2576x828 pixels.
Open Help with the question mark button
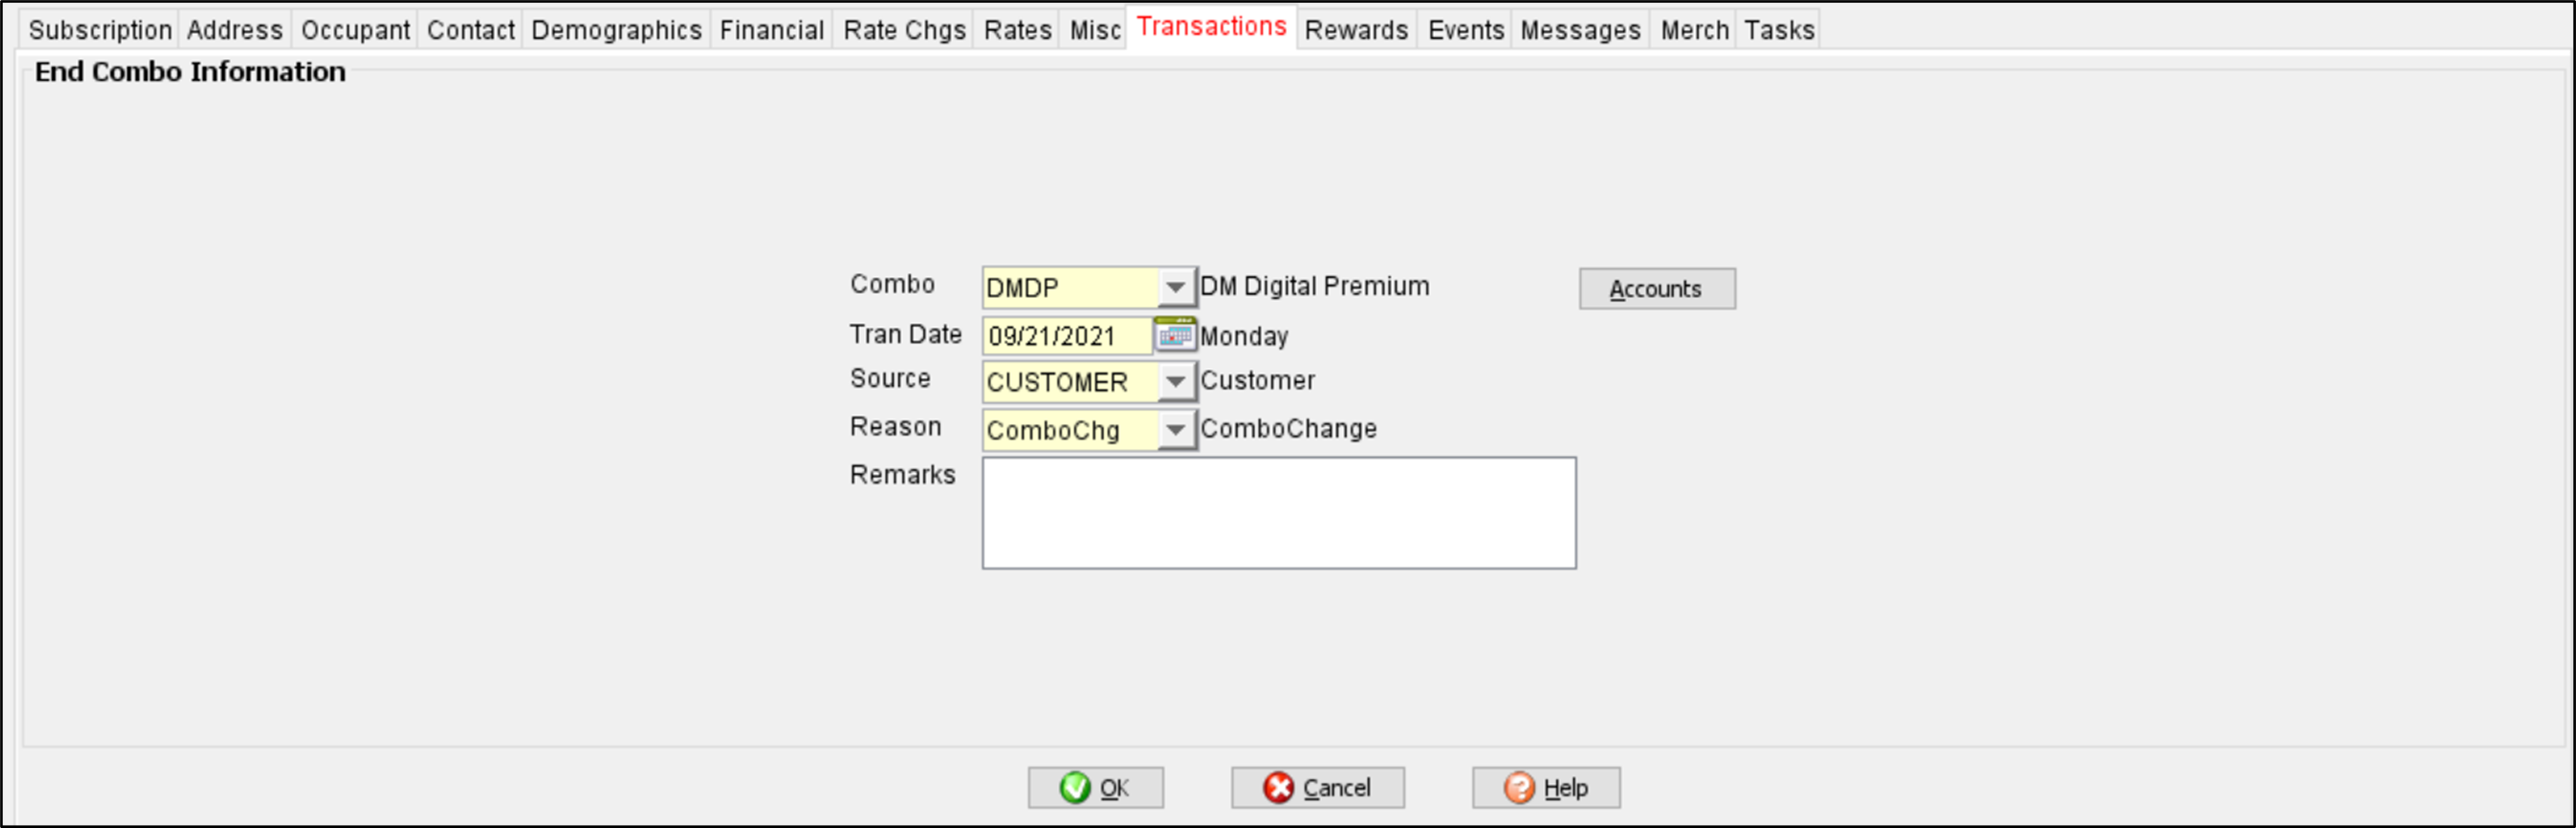[x=1545, y=788]
